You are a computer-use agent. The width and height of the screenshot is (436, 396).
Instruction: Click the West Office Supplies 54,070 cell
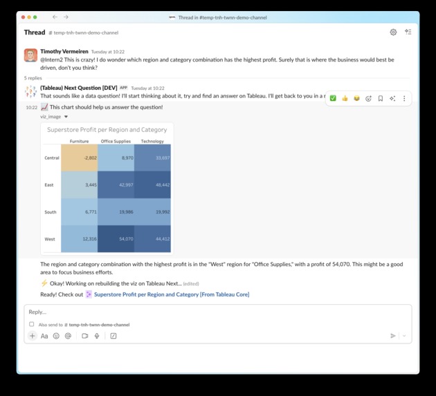point(116,239)
